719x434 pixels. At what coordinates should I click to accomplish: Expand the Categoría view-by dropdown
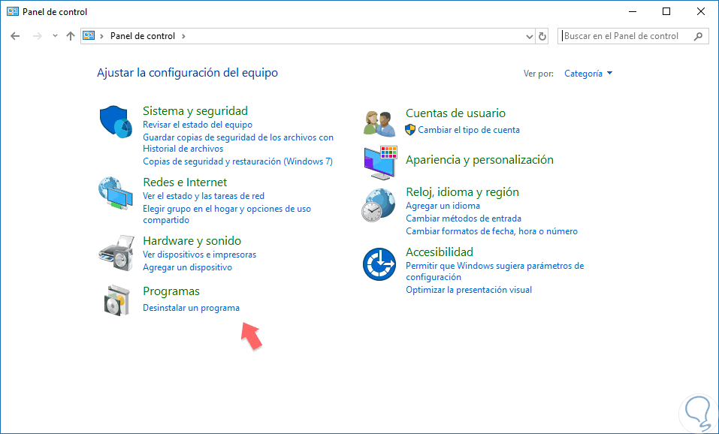[588, 74]
